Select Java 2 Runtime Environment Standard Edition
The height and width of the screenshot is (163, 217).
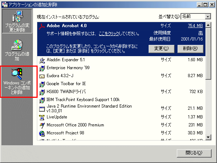point(122,109)
